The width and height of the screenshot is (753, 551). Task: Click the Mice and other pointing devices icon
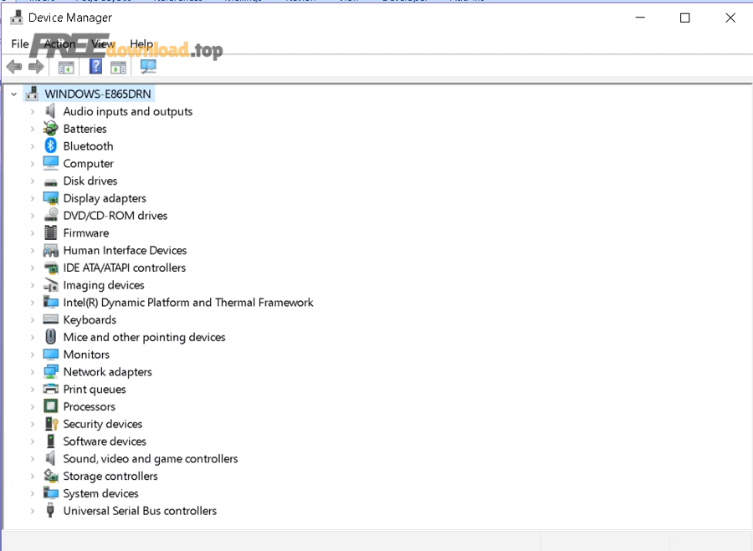[50, 337]
